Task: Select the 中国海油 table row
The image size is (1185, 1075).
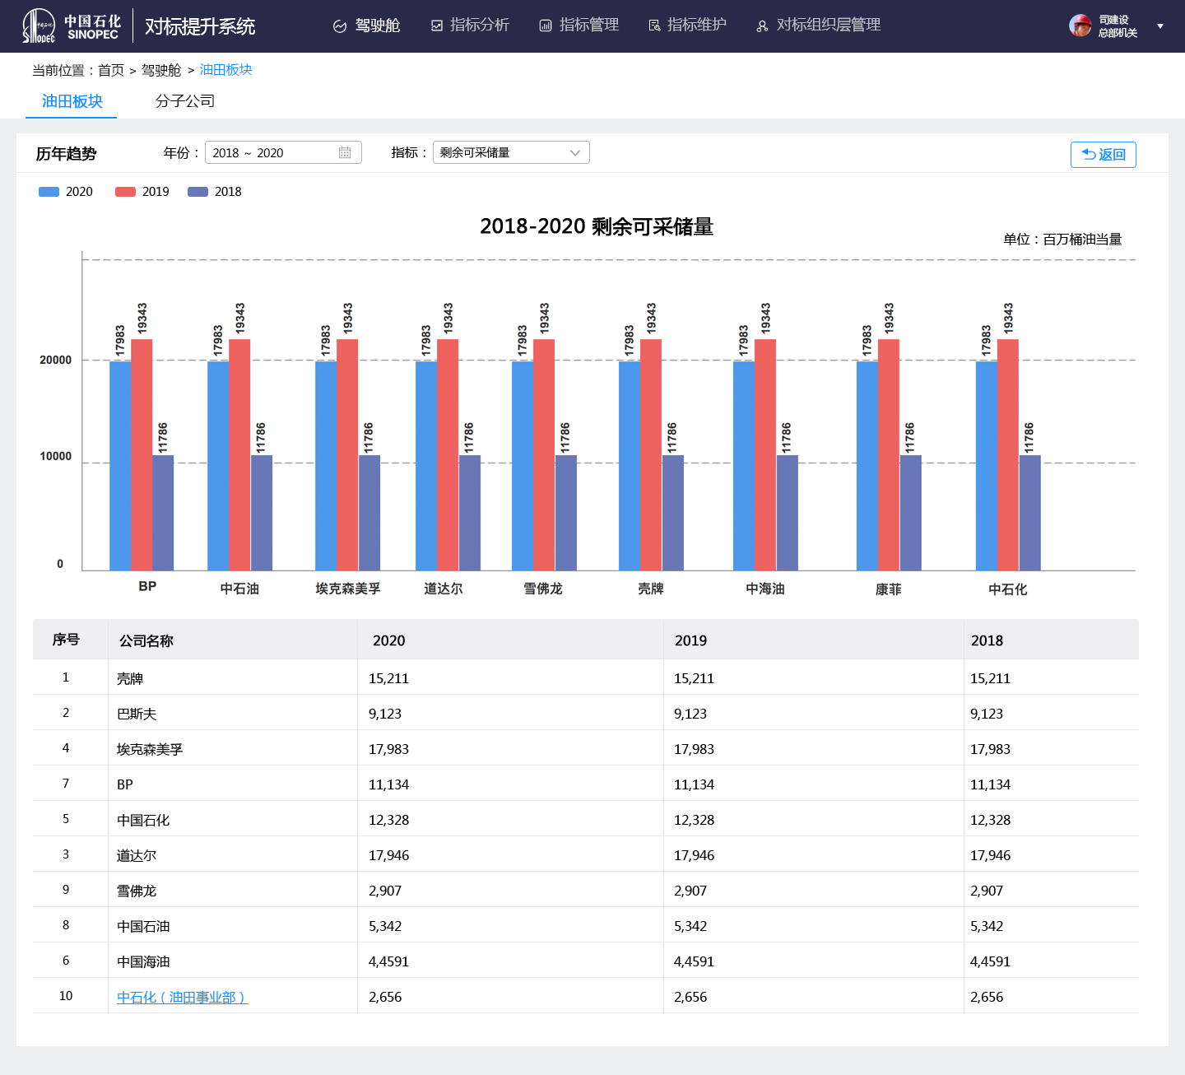Action: [x=586, y=961]
